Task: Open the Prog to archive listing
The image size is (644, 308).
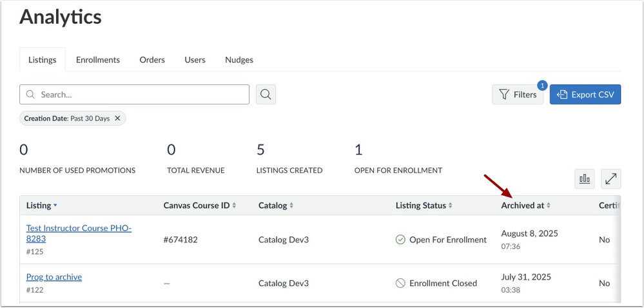Action: [x=54, y=277]
